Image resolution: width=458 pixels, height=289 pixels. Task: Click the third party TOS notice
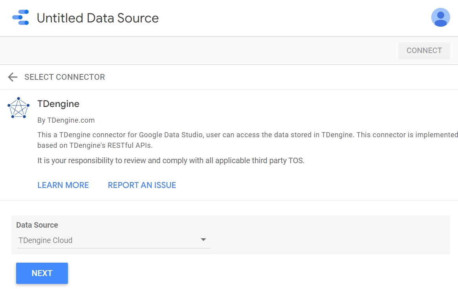pos(170,160)
